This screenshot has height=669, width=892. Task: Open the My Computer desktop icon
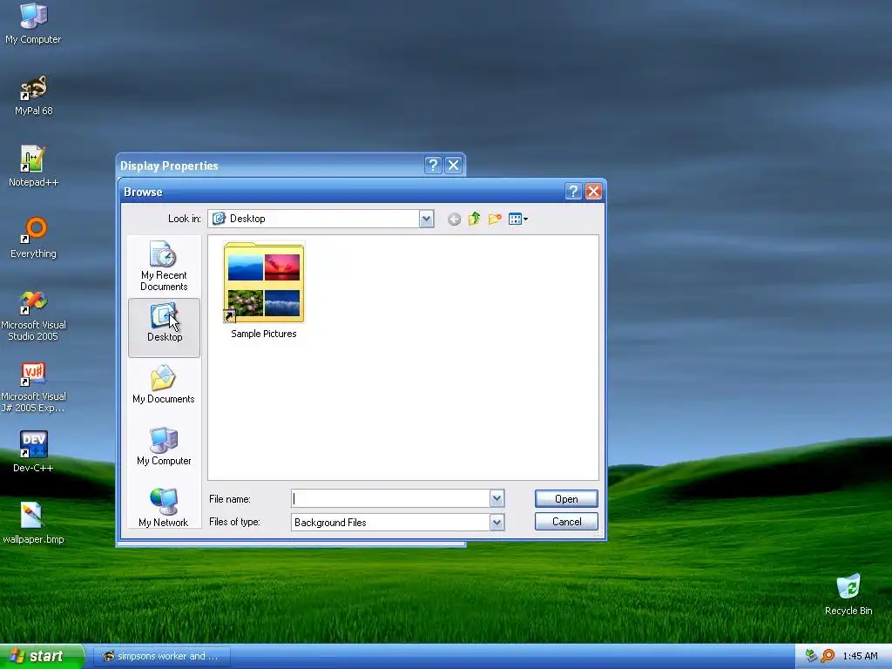(x=33, y=23)
